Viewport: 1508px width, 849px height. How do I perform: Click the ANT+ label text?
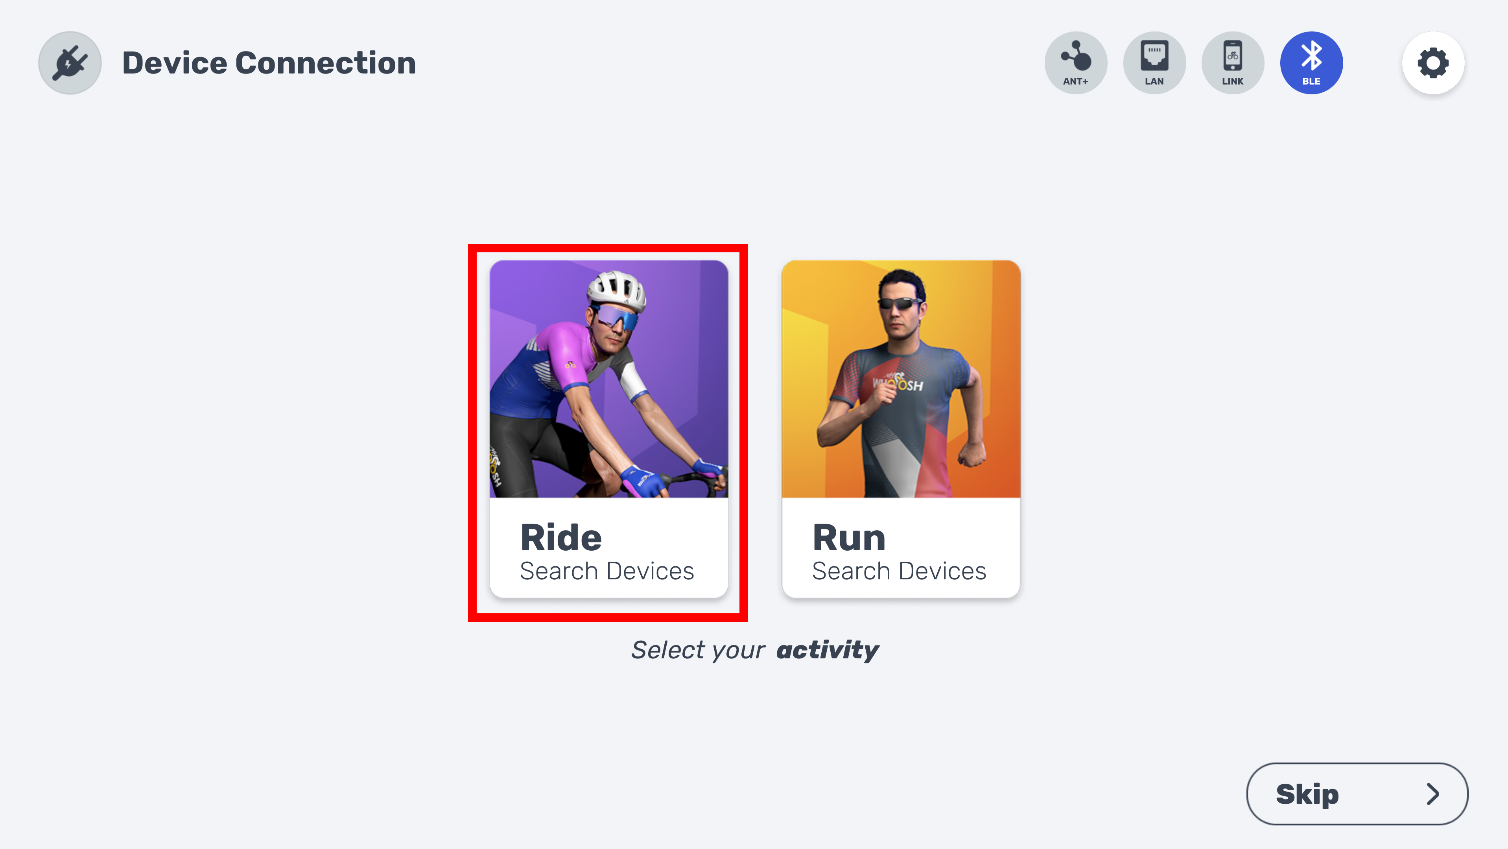tap(1075, 81)
